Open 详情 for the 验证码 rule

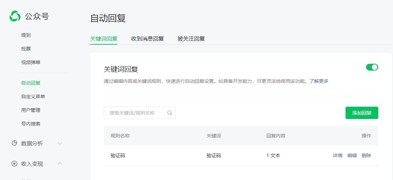click(x=337, y=155)
